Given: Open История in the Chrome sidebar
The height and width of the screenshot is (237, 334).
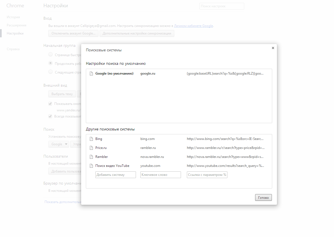Looking at the screenshot, I should [13, 17].
